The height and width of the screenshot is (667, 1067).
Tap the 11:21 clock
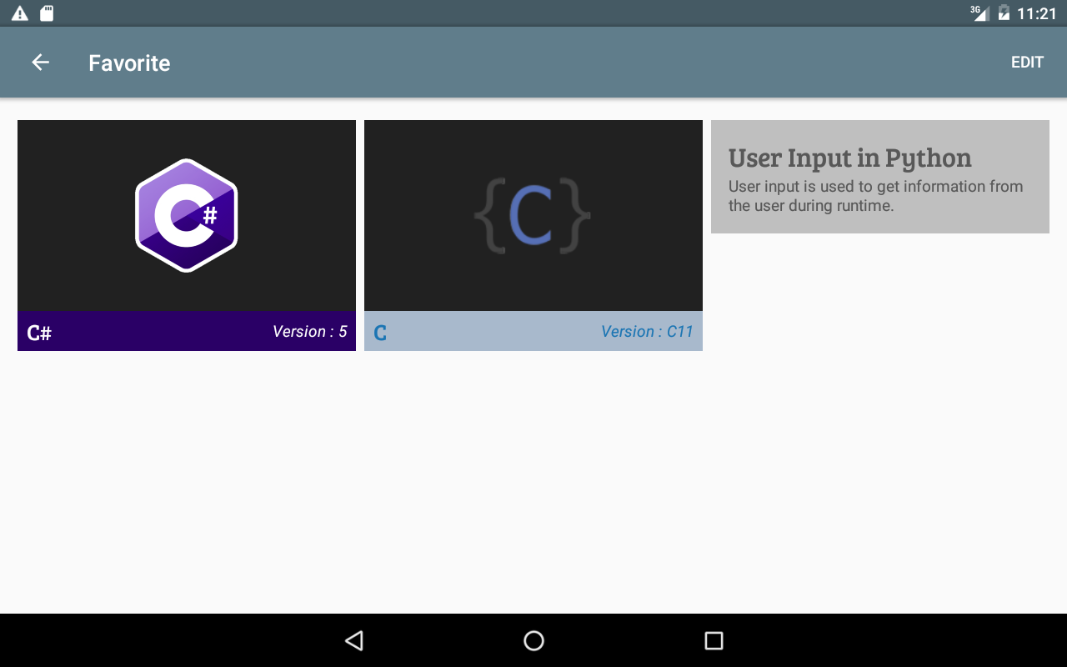pyautogui.click(x=1037, y=13)
